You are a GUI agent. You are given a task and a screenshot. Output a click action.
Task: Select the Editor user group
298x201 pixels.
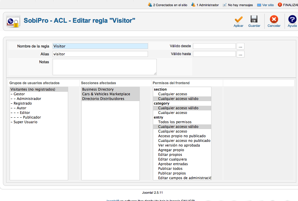39,113
